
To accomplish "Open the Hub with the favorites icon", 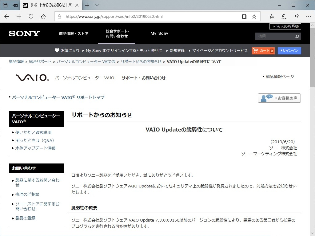I will click(x=271, y=16).
